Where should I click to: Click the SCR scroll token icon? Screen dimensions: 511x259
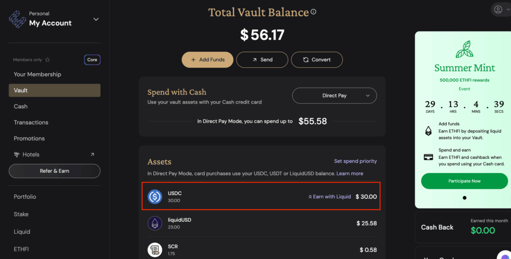155,250
